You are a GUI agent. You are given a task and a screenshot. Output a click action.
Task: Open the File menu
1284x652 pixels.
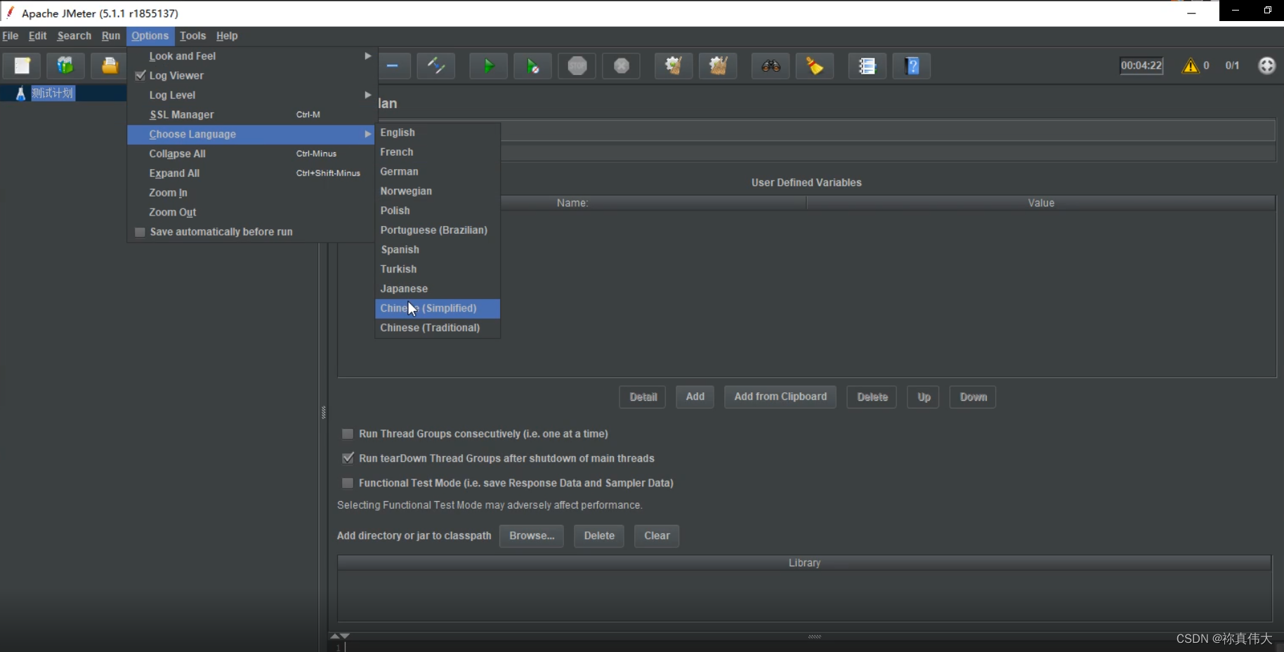click(x=11, y=36)
